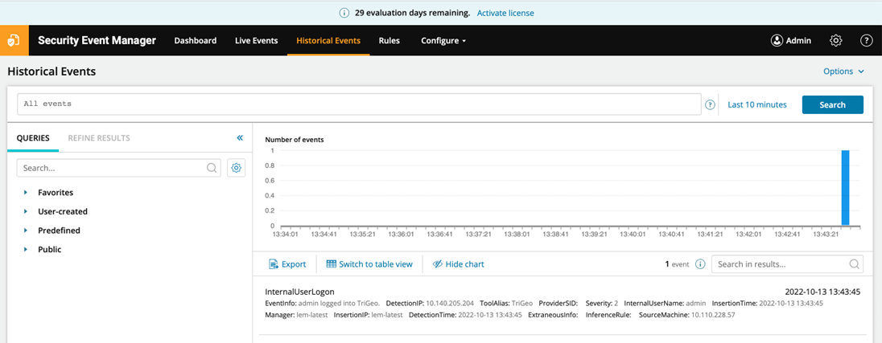Open the Rules page
Screen dimensions: 882x343
[x=389, y=40]
